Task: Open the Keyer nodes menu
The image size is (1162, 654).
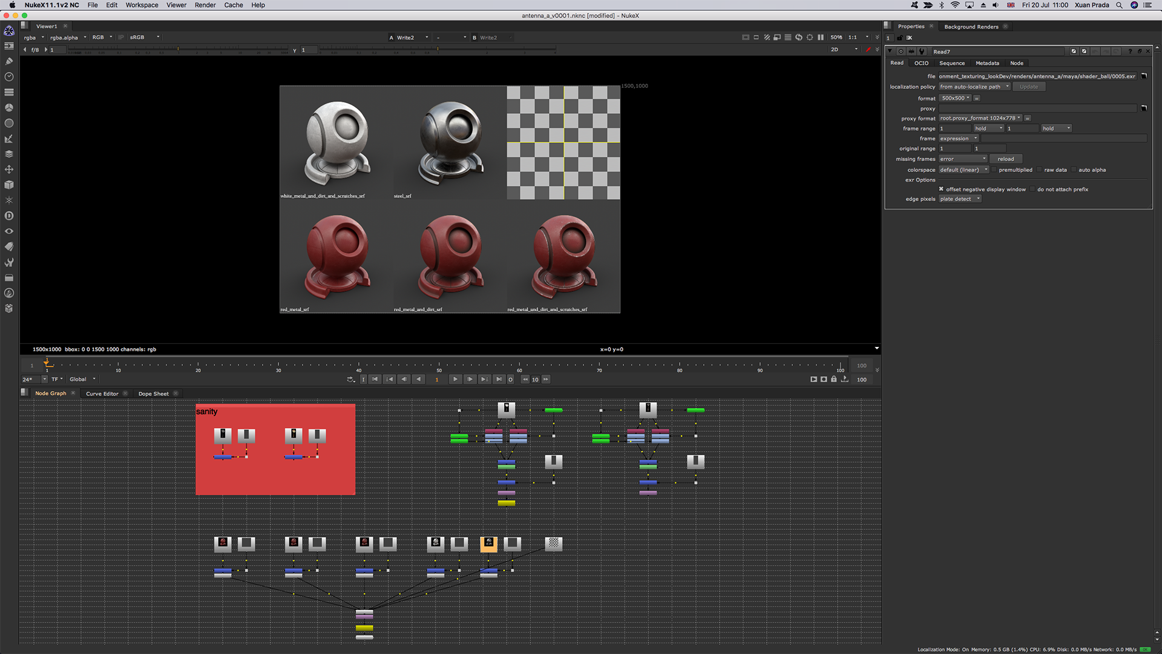Action: 9,139
